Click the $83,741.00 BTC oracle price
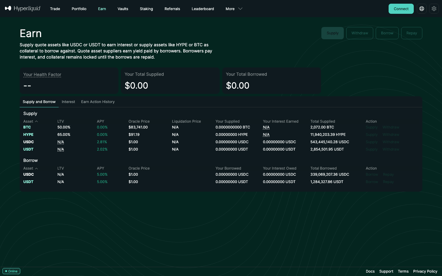 click(138, 127)
